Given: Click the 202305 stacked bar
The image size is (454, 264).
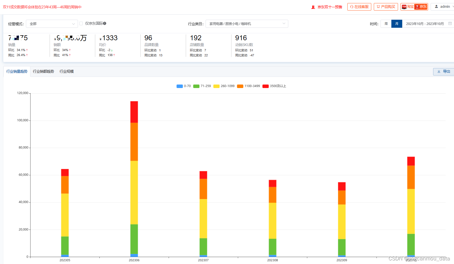Looking at the screenshot, I should (x=65, y=213).
